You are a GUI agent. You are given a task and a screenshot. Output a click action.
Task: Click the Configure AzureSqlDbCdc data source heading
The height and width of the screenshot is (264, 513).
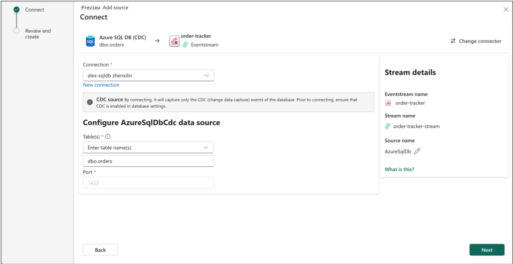click(151, 123)
